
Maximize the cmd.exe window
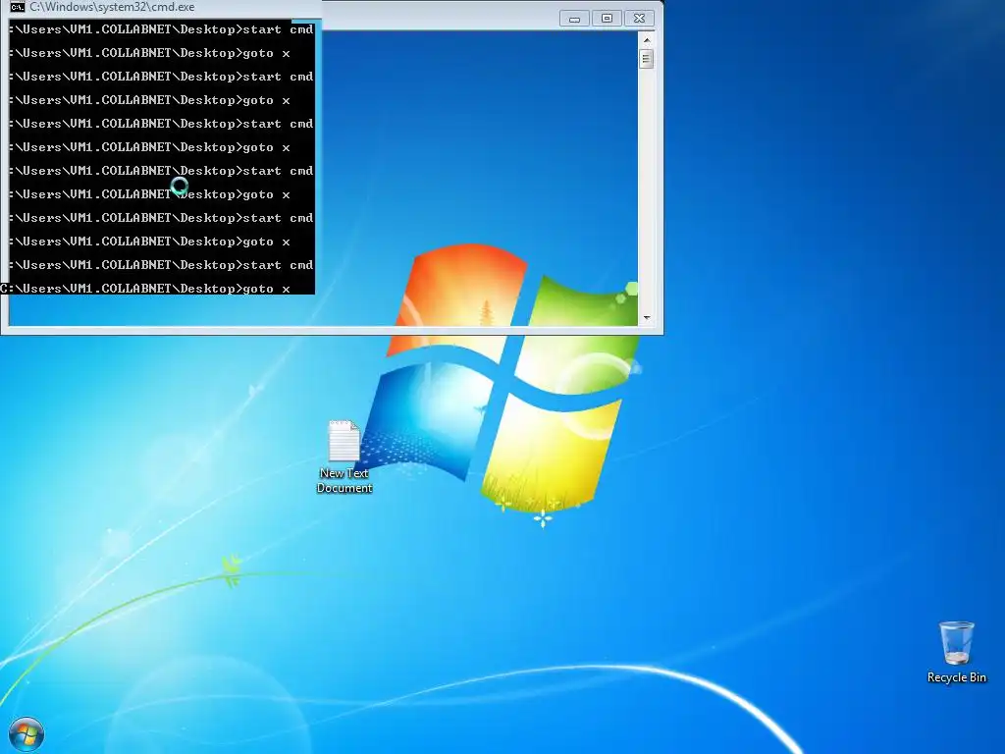607,19
